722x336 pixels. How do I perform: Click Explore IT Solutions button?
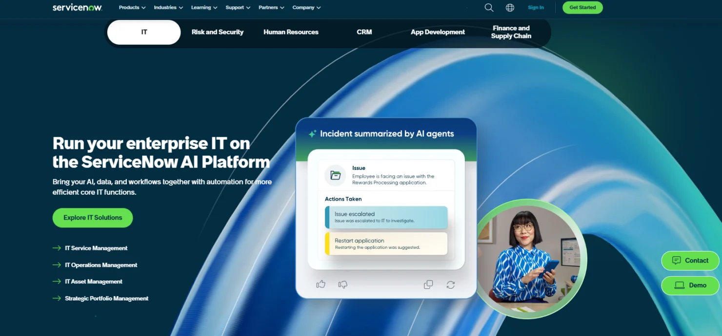click(93, 218)
